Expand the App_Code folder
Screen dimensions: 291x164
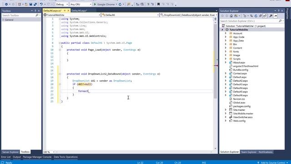[x=226, y=37]
